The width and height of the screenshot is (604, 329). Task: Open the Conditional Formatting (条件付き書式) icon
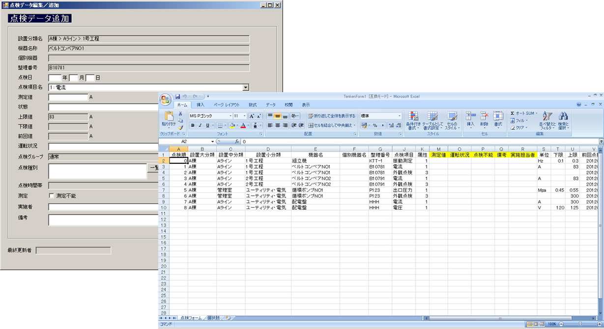pyautogui.click(x=413, y=117)
